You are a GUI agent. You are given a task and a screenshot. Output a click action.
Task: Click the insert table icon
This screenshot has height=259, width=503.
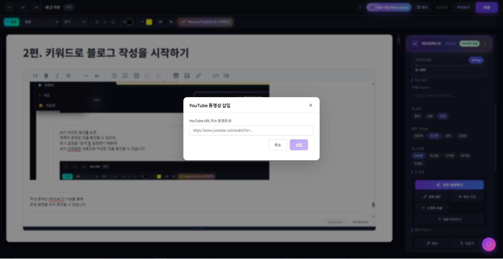pos(176,76)
